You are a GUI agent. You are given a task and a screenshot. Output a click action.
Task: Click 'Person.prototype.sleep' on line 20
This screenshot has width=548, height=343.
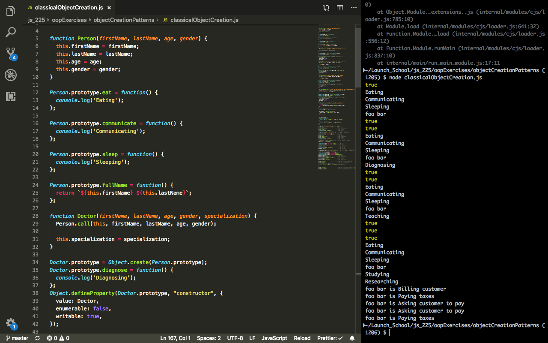[x=83, y=154]
